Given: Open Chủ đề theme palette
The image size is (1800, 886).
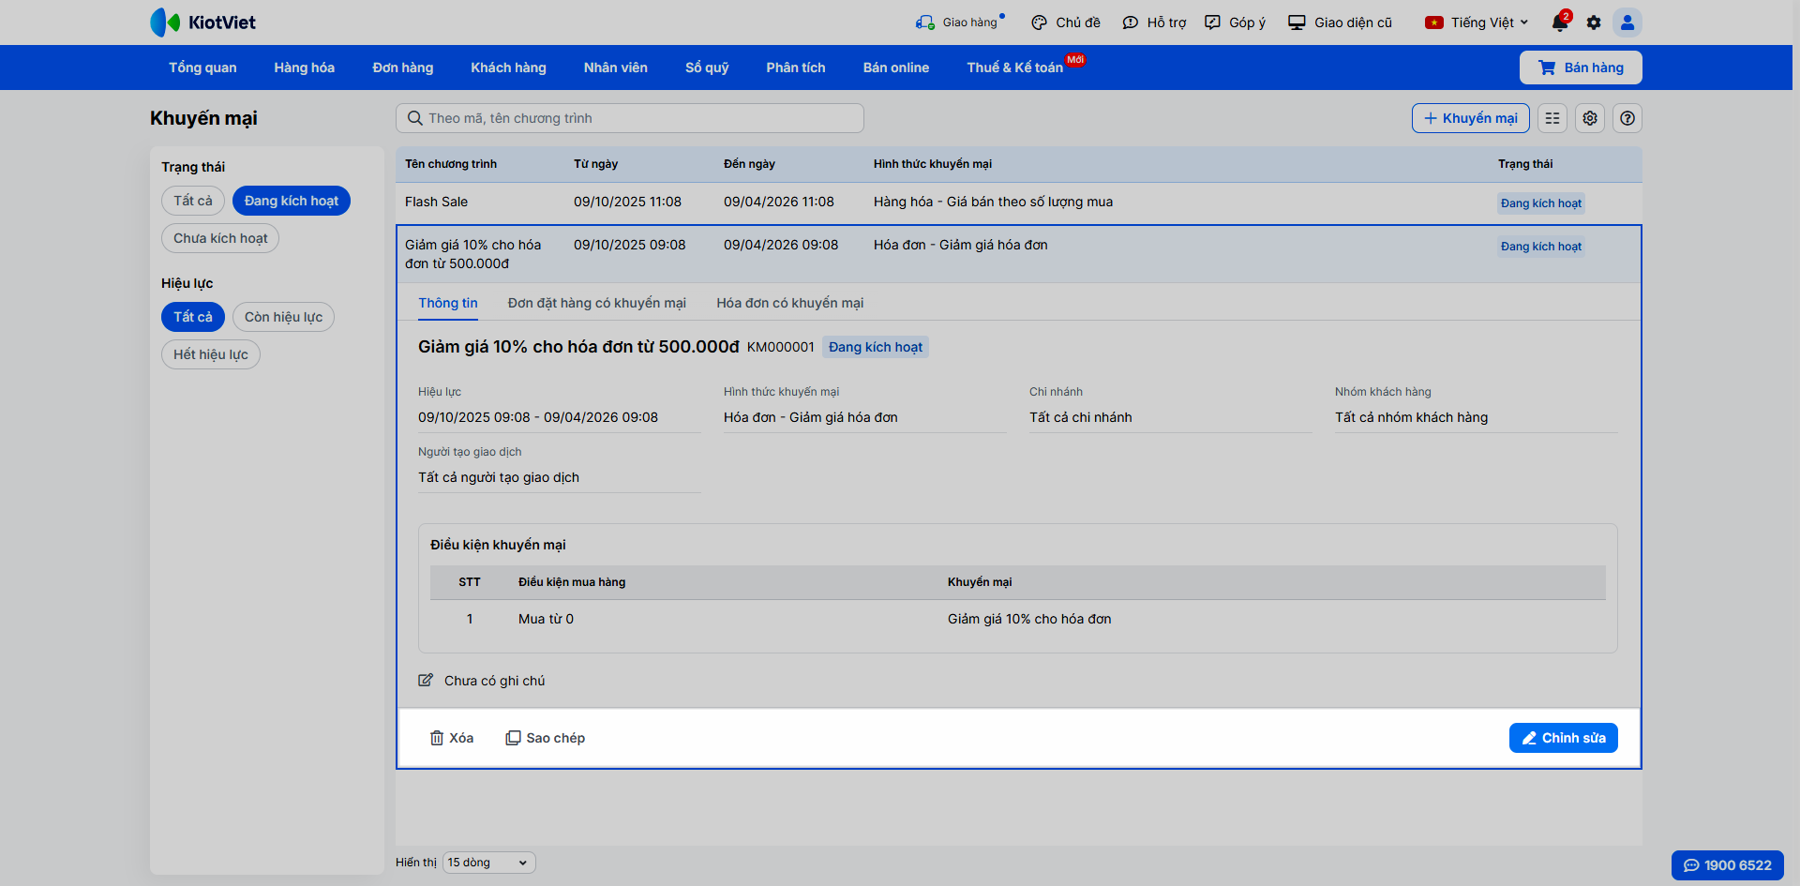Looking at the screenshot, I should click(1065, 23).
